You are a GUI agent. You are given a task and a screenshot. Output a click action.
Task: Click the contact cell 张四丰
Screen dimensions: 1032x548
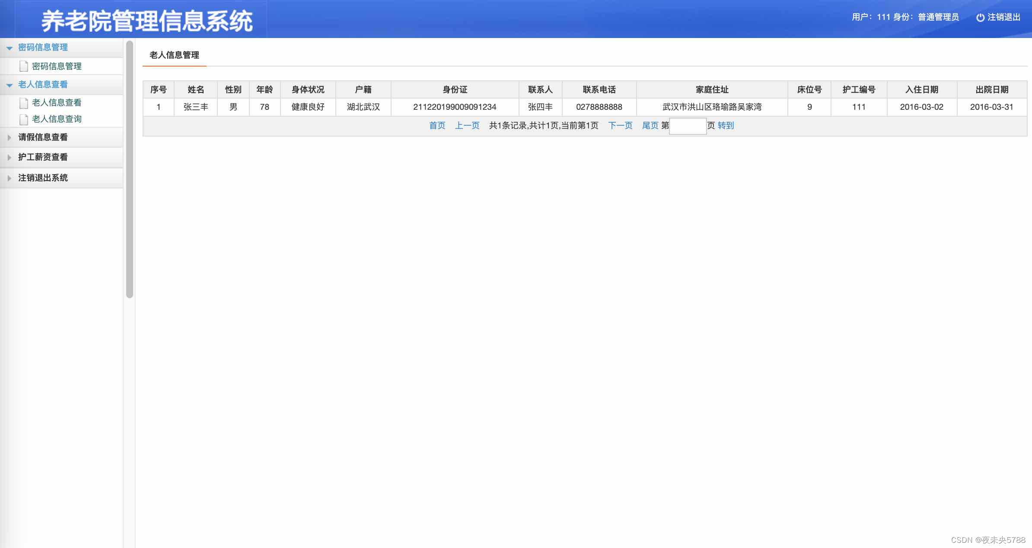[x=541, y=107]
